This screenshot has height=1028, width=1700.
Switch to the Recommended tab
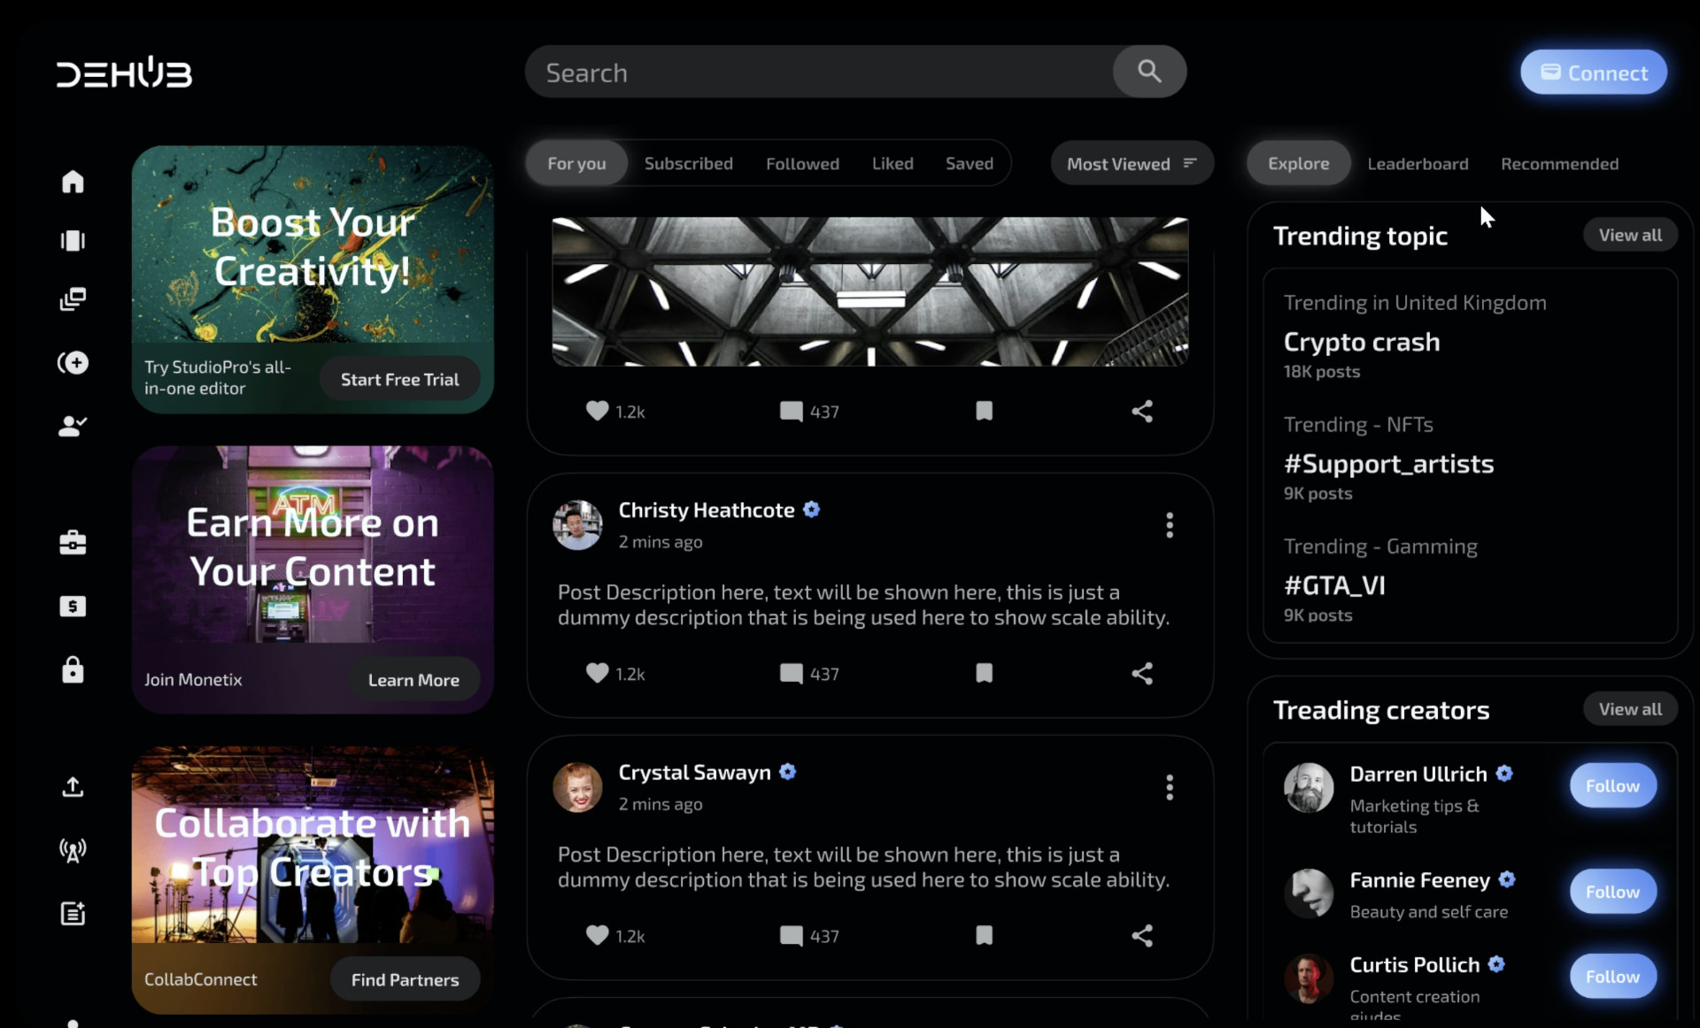[x=1559, y=164]
